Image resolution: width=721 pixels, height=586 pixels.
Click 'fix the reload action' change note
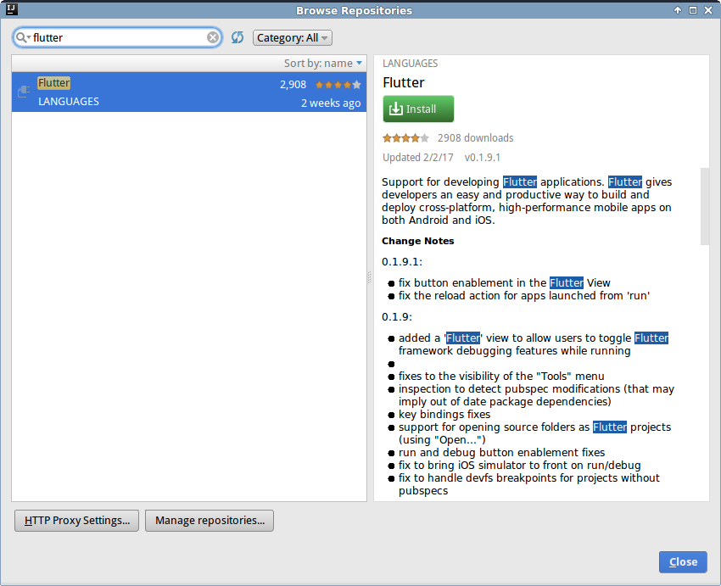(x=524, y=295)
